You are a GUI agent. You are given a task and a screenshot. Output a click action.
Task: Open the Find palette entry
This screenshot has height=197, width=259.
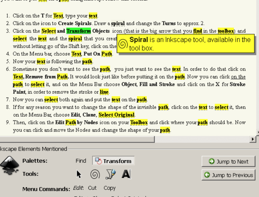(81, 161)
